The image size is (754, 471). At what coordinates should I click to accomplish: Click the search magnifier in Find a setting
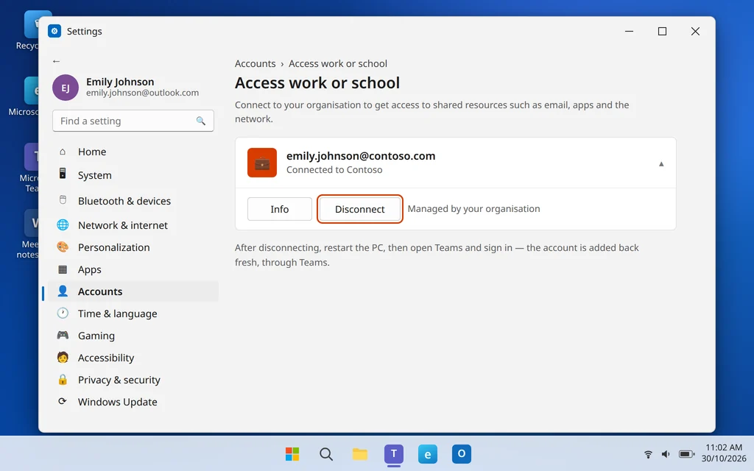coord(200,121)
